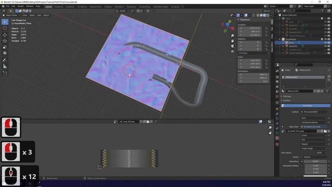The height and width of the screenshot is (187, 332).
Task: Select the Transform tool
Action: pos(5,53)
